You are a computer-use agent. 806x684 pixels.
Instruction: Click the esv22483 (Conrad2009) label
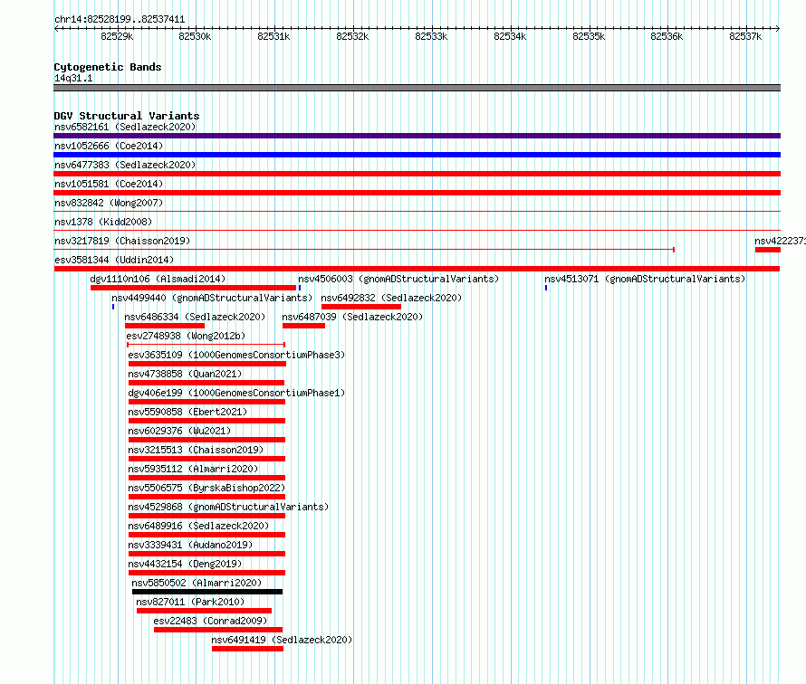[210, 621]
